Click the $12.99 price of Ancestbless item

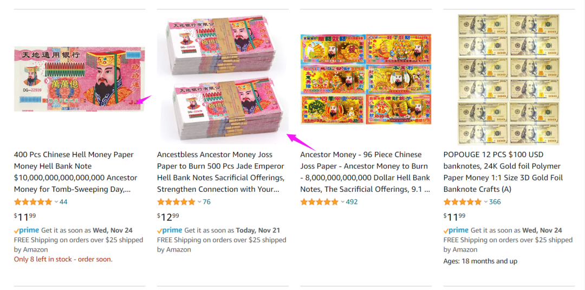point(168,216)
